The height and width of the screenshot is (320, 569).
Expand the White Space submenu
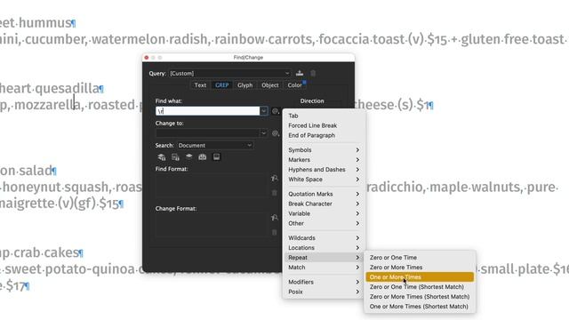pyautogui.click(x=324, y=180)
